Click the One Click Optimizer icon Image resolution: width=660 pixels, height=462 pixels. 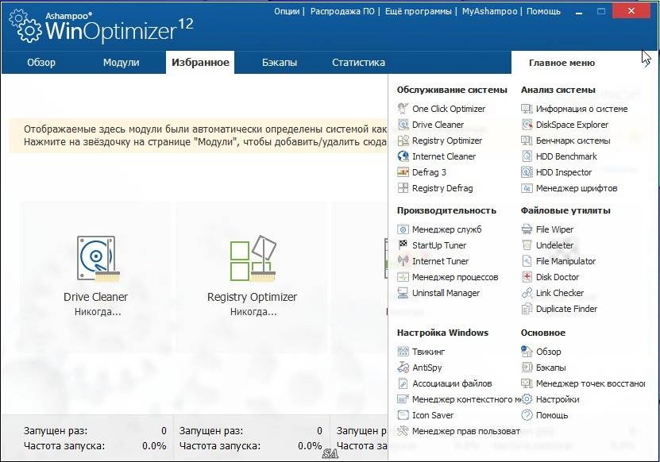pos(403,109)
